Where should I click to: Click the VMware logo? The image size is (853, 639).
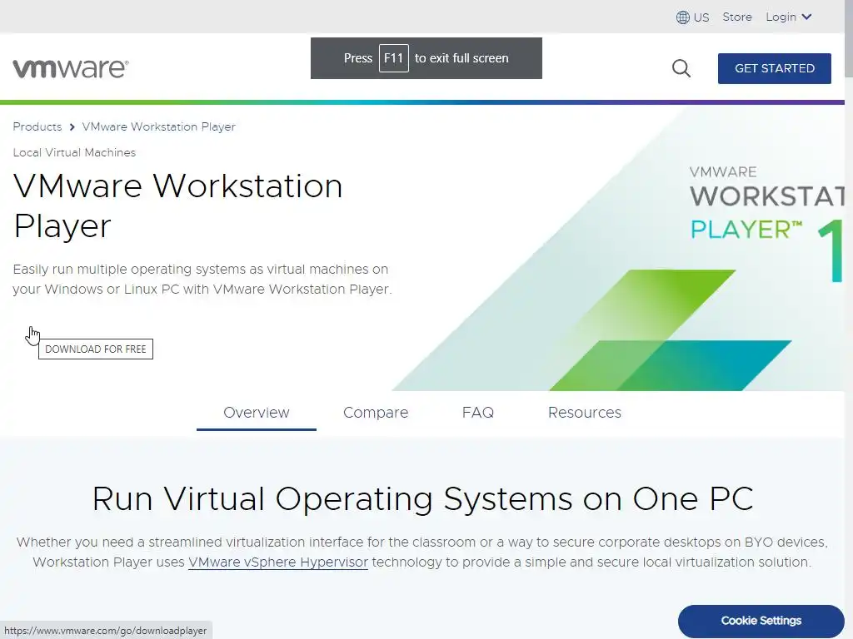coord(71,68)
